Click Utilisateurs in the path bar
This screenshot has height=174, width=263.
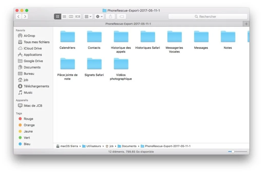click(x=92, y=146)
